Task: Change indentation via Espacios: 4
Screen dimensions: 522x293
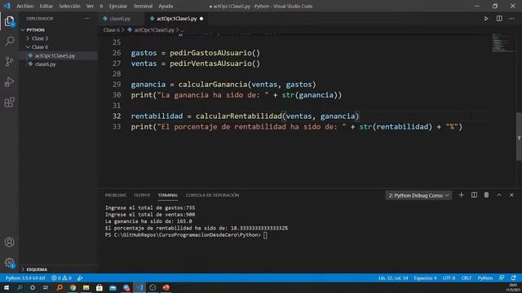Action: 425,278
